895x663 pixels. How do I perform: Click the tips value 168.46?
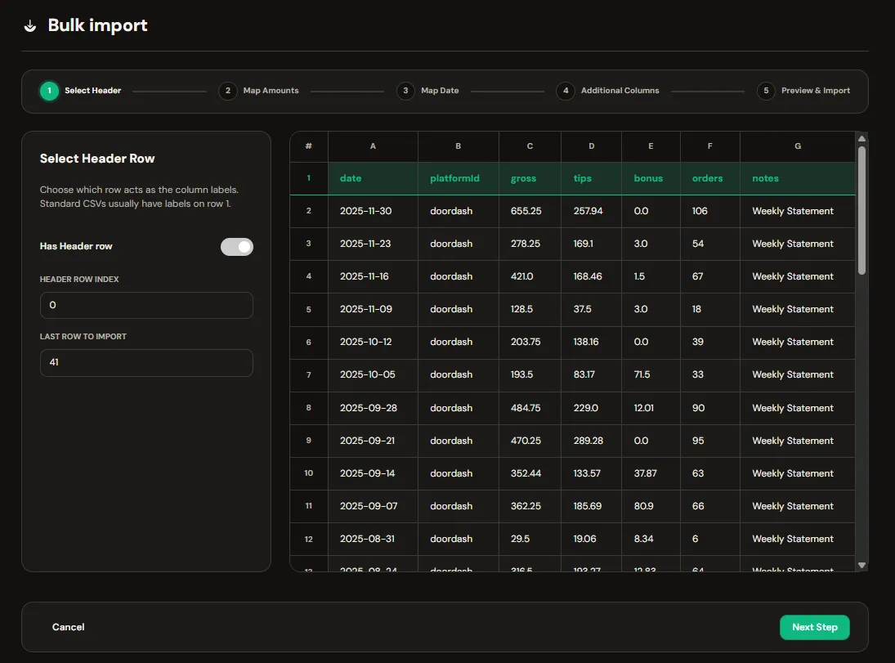[x=591, y=276]
